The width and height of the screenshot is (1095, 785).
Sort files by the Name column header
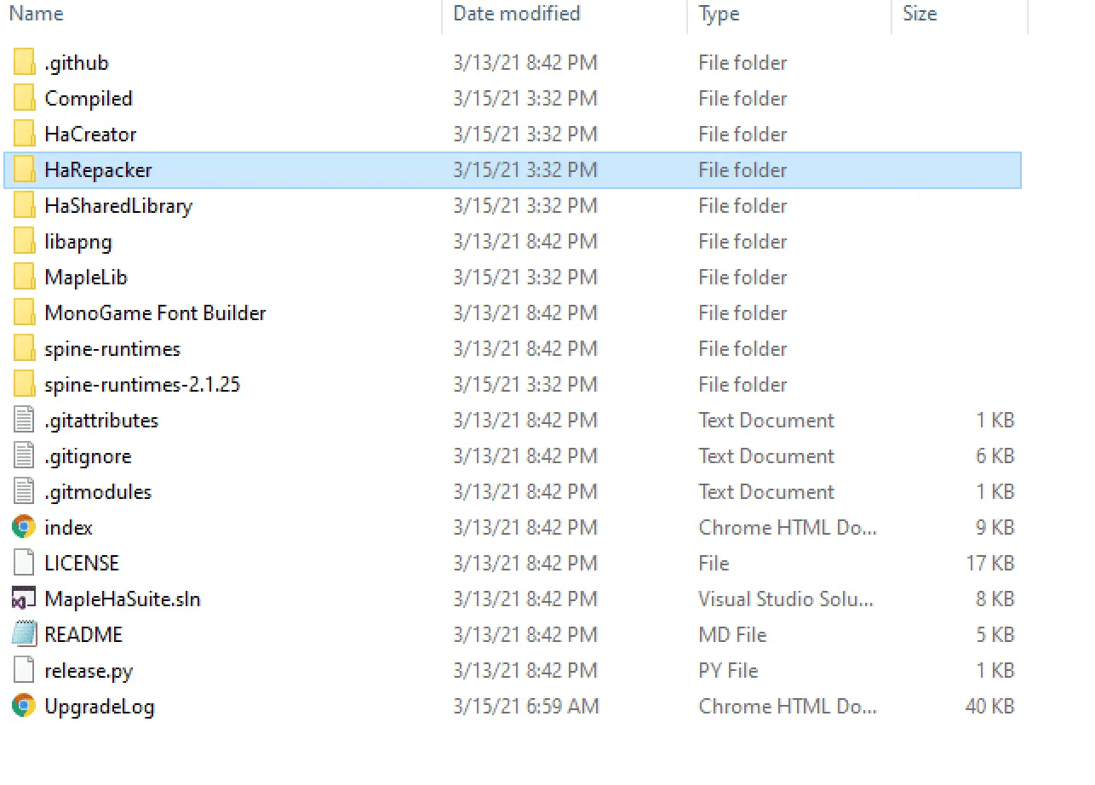[x=36, y=14]
